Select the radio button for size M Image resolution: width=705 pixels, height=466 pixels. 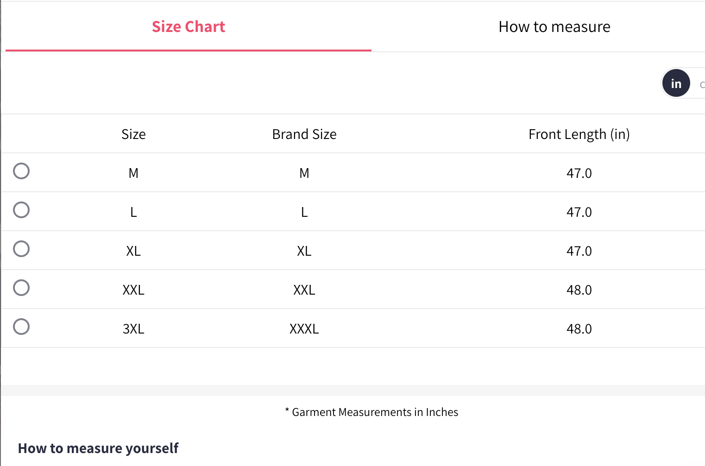coord(21,171)
